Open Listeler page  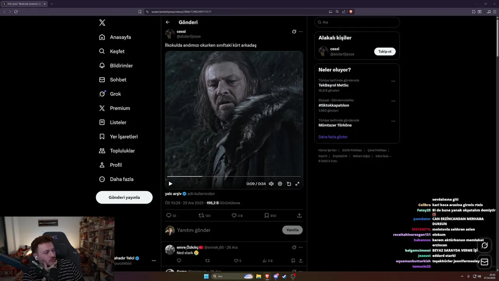click(x=113, y=122)
